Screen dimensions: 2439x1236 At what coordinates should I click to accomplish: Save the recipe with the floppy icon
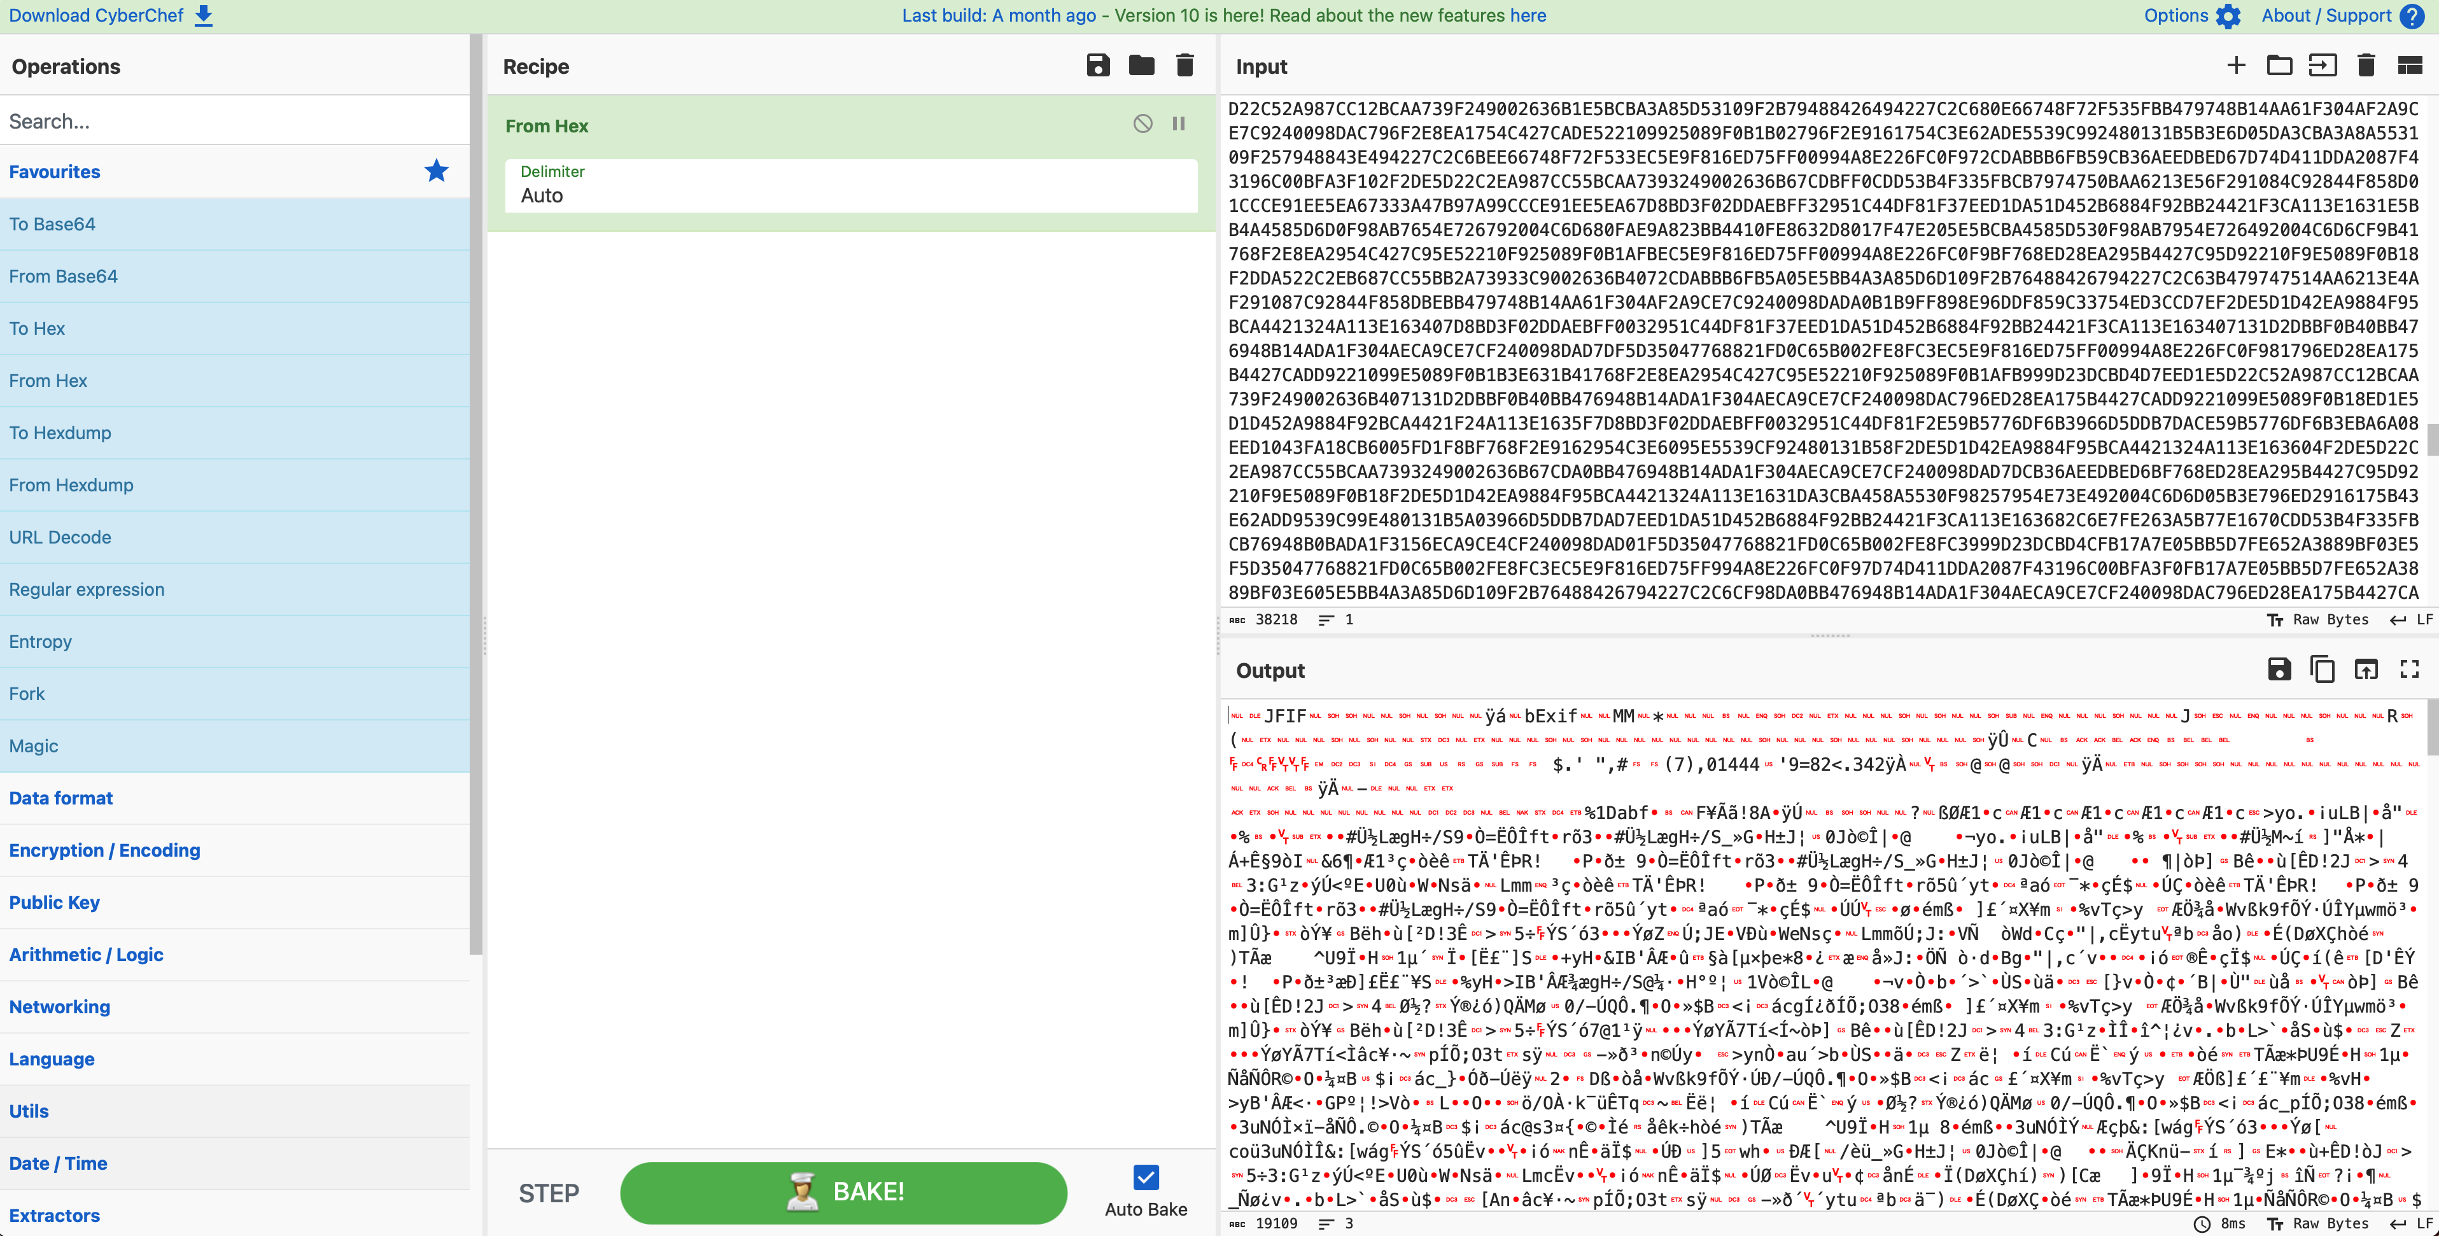point(1099,66)
